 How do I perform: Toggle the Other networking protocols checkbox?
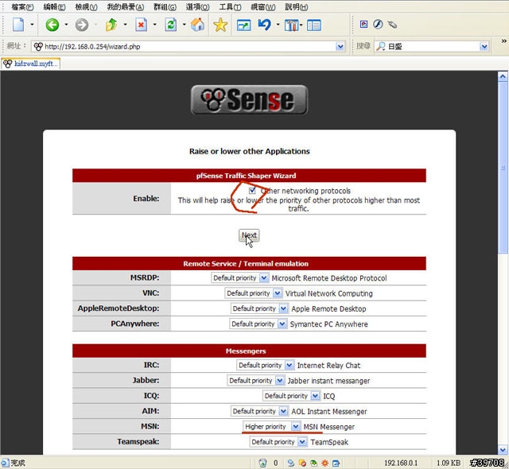pyautogui.click(x=252, y=191)
